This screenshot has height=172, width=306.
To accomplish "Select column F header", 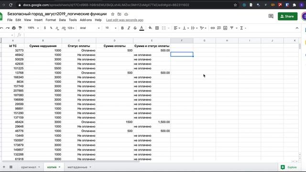I will [x=182, y=41].
